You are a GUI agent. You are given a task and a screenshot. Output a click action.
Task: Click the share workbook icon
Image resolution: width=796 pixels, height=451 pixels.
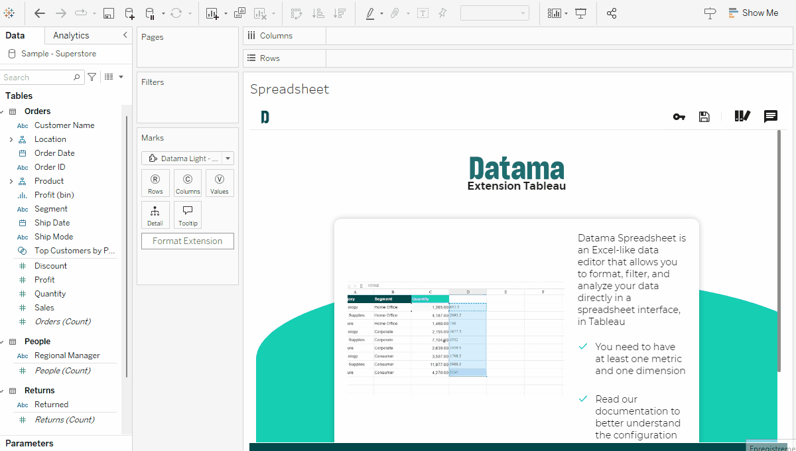(x=612, y=13)
